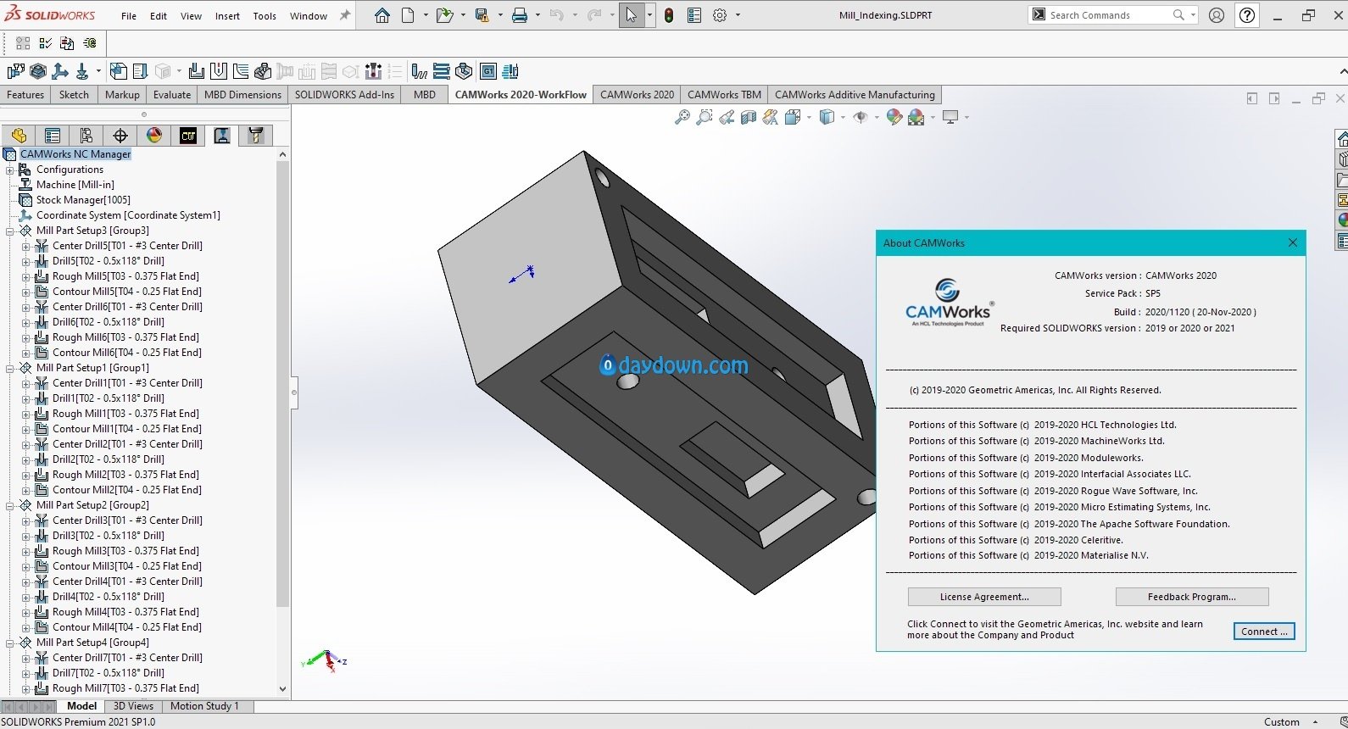Image resolution: width=1348 pixels, height=729 pixels.
Task: Click the tree panel vertical scrollbar
Action: click(282, 383)
